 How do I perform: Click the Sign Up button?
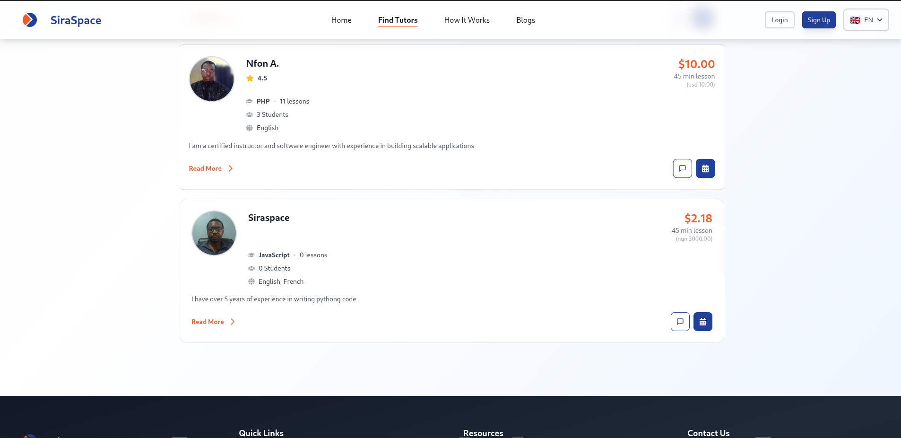coord(819,20)
